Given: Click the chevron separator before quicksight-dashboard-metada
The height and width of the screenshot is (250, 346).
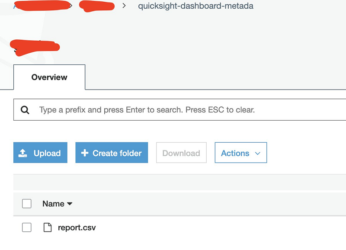Looking at the screenshot, I should tap(124, 6).
